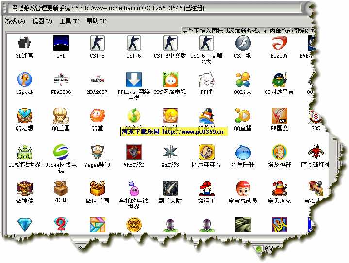
Task: Select the UUSee网络电视 icon
Action: (61, 152)
